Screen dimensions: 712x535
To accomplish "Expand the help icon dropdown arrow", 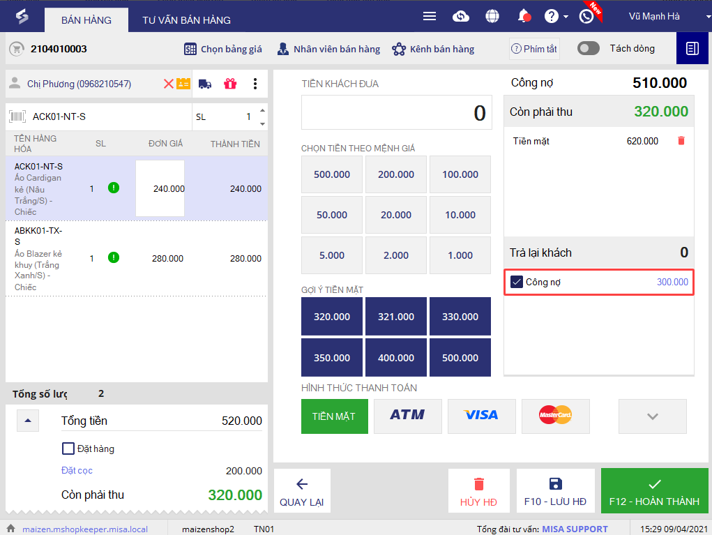I will 566,17.
